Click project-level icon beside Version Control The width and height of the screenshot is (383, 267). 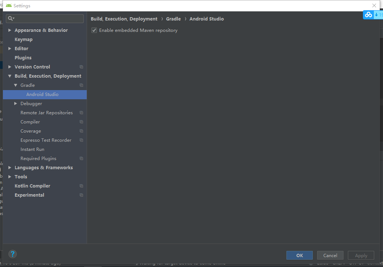point(81,67)
